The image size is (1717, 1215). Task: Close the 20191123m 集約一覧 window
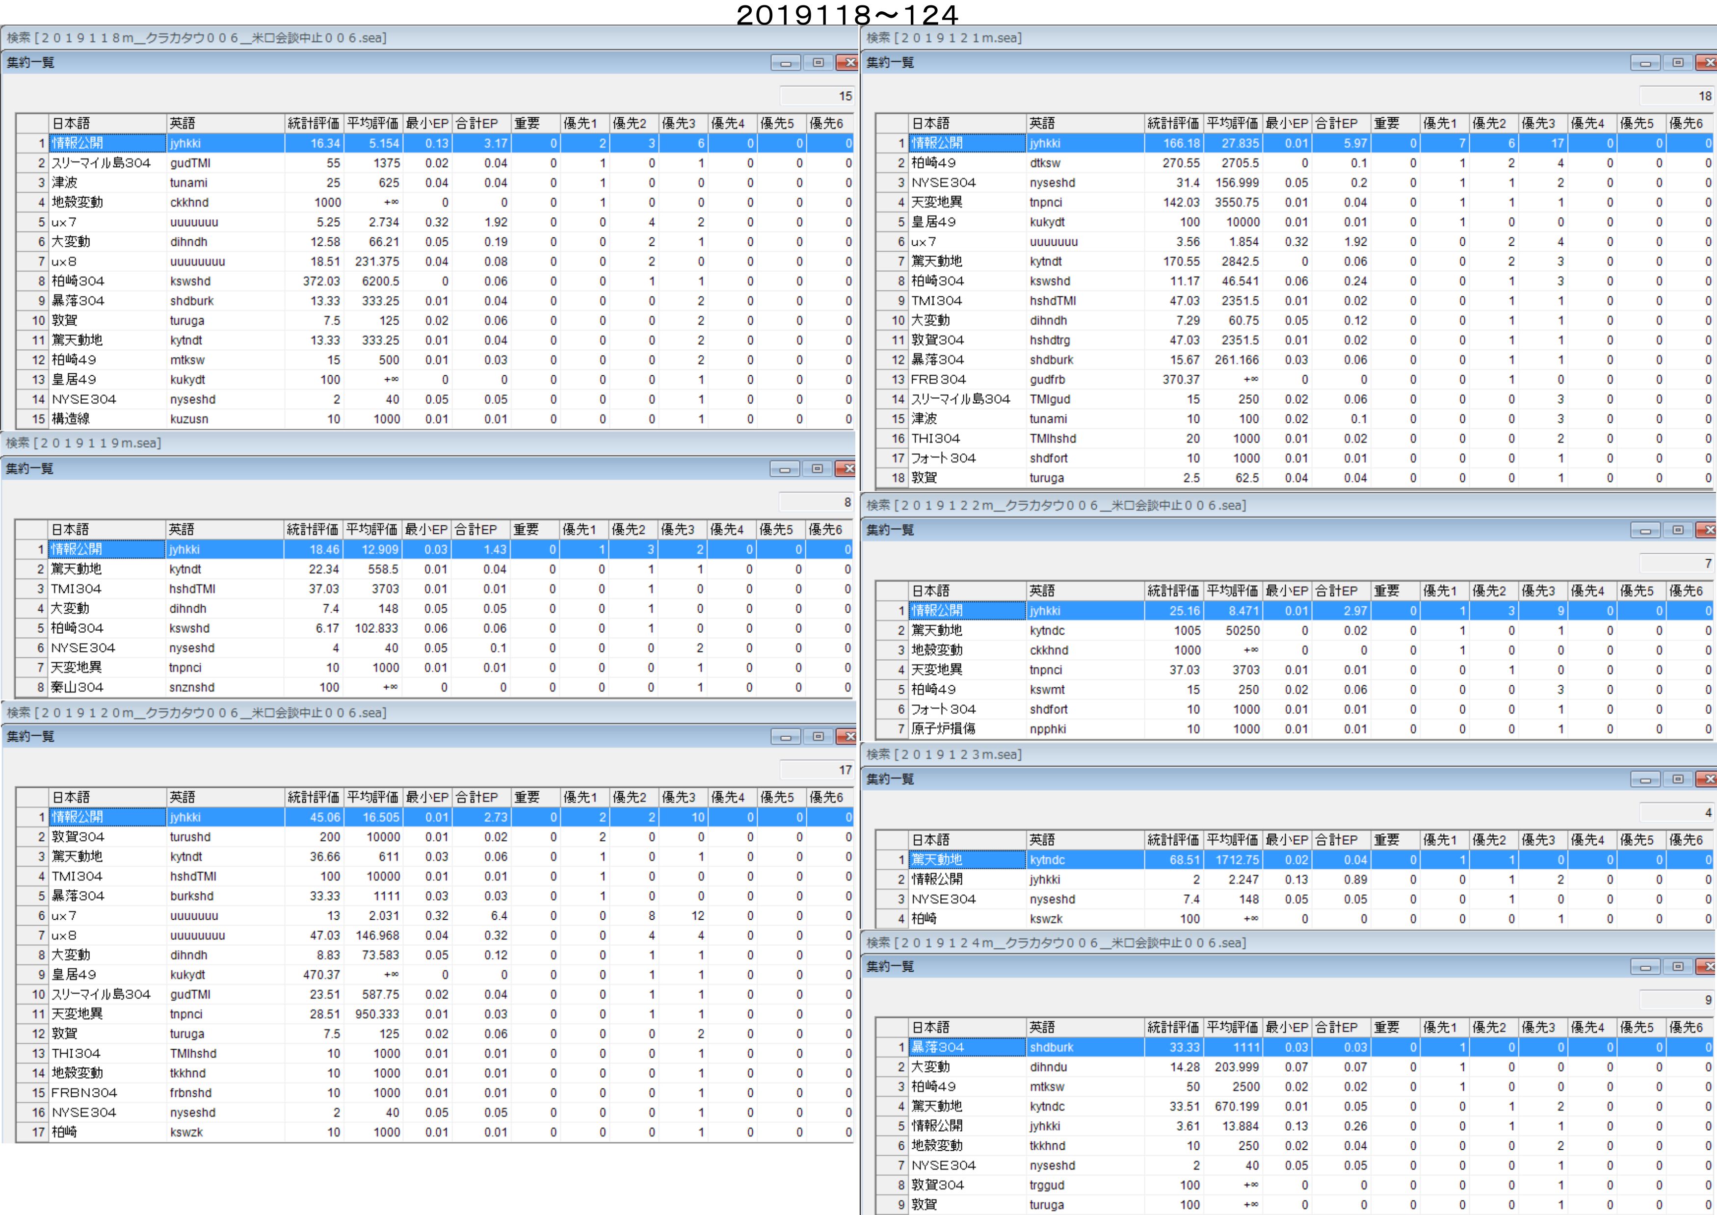pyautogui.click(x=1707, y=779)
